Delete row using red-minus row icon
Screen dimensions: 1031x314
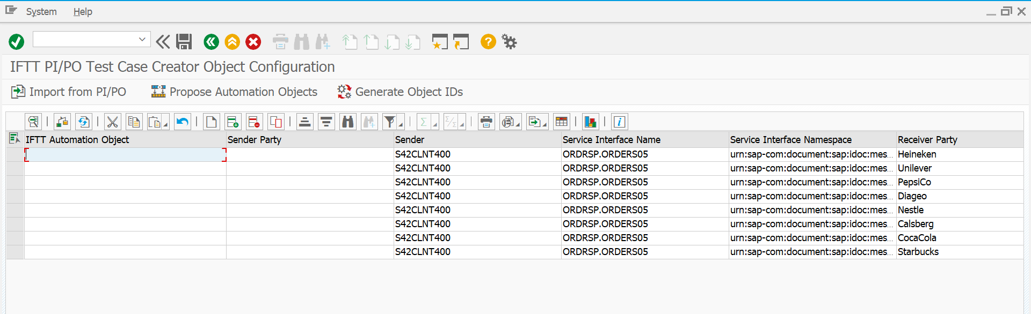254,122
